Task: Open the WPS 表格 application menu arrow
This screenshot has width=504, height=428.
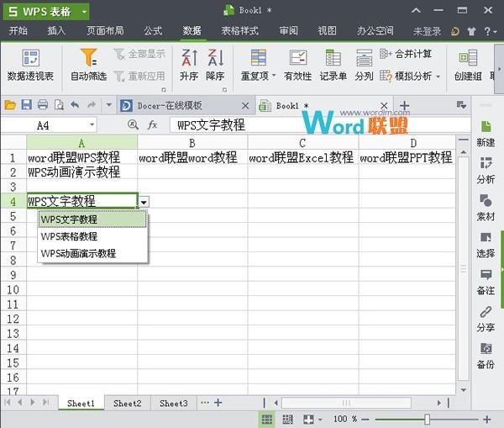Action: (x=84, y=12)
